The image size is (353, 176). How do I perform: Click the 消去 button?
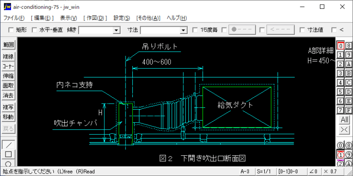pyautogui.click(x=8, y=96)
